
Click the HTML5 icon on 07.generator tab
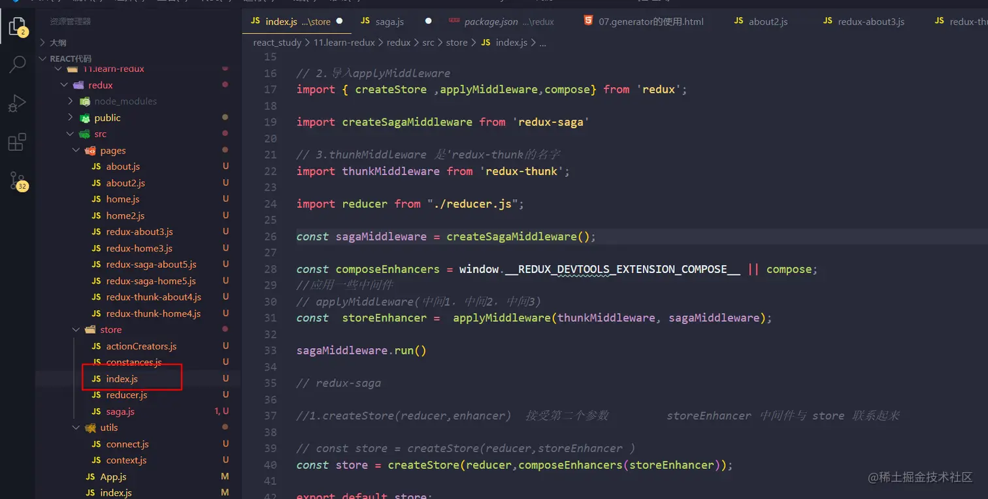tap(589, 21)
